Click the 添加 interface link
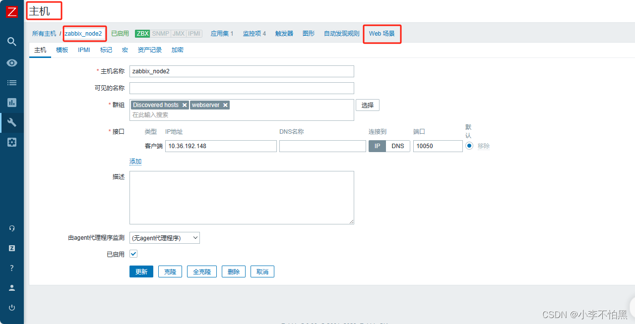Viewport: 635px width, 324px height. point(135,162)
